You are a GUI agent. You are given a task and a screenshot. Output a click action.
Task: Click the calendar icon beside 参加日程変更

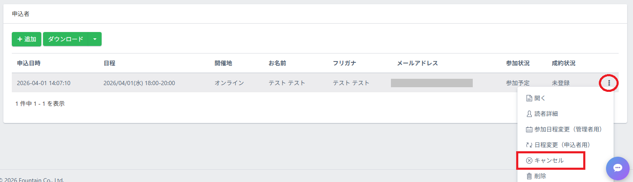pos(529,129)
